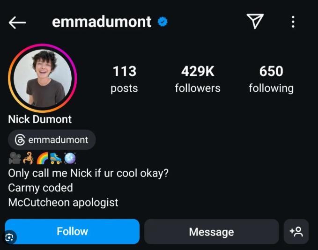Follow the emmadumont account
The height and width of the screenshot is (250, 318).
(x=72, y=231)
